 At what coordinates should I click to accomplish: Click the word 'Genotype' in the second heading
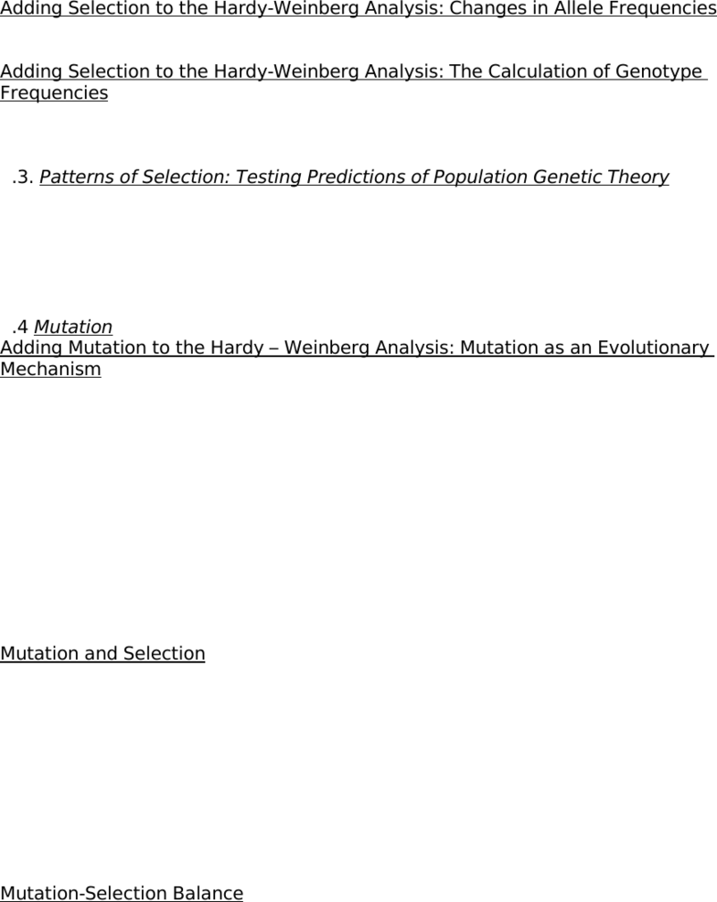[x=658, y=71]
